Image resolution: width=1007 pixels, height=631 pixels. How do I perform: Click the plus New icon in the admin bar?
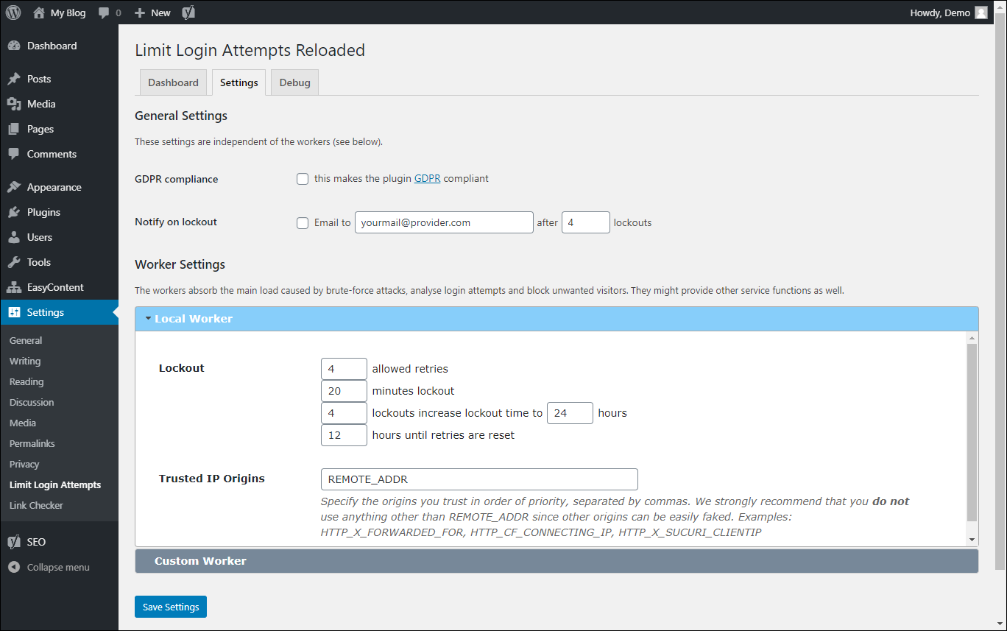[140, 13]
